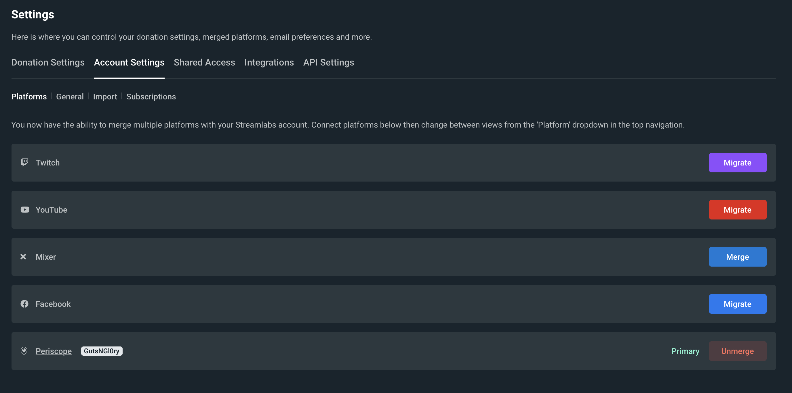The width and height of the screenshot is (792, 393).
Task: Click the Settings page heading
Action: tap(33, 14)
